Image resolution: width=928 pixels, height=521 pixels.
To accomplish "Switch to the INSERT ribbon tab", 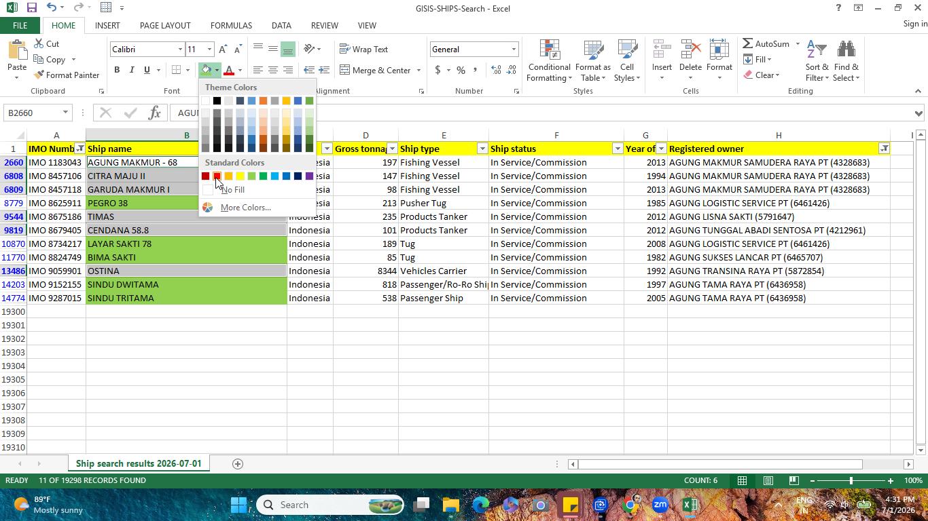I will click(107, 26).
